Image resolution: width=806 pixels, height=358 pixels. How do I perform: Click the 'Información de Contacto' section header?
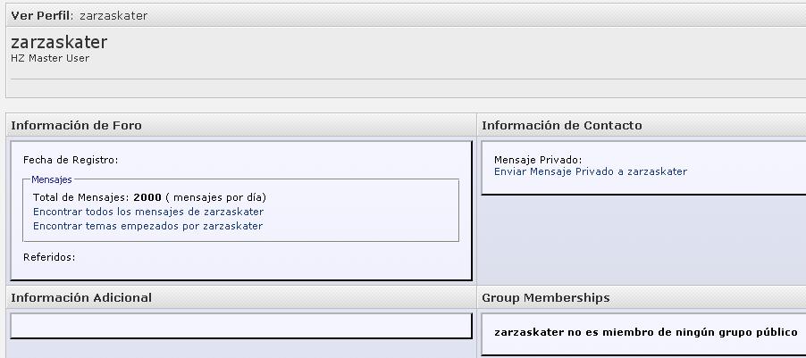pyautogui.click(x=561, y=125)
